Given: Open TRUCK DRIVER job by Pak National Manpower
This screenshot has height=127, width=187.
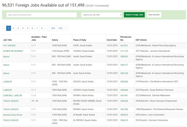Looking at the screenshot, I should 11,109.
